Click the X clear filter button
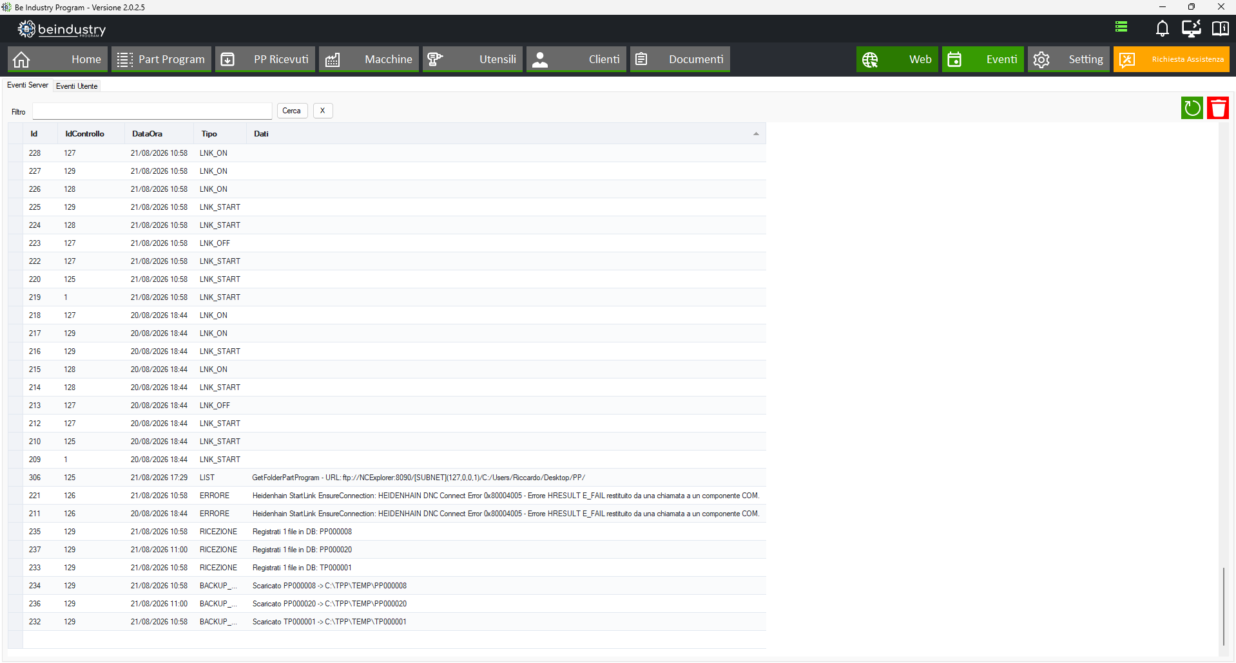This screenshot has height=663, width=1236. pos(323,111)
